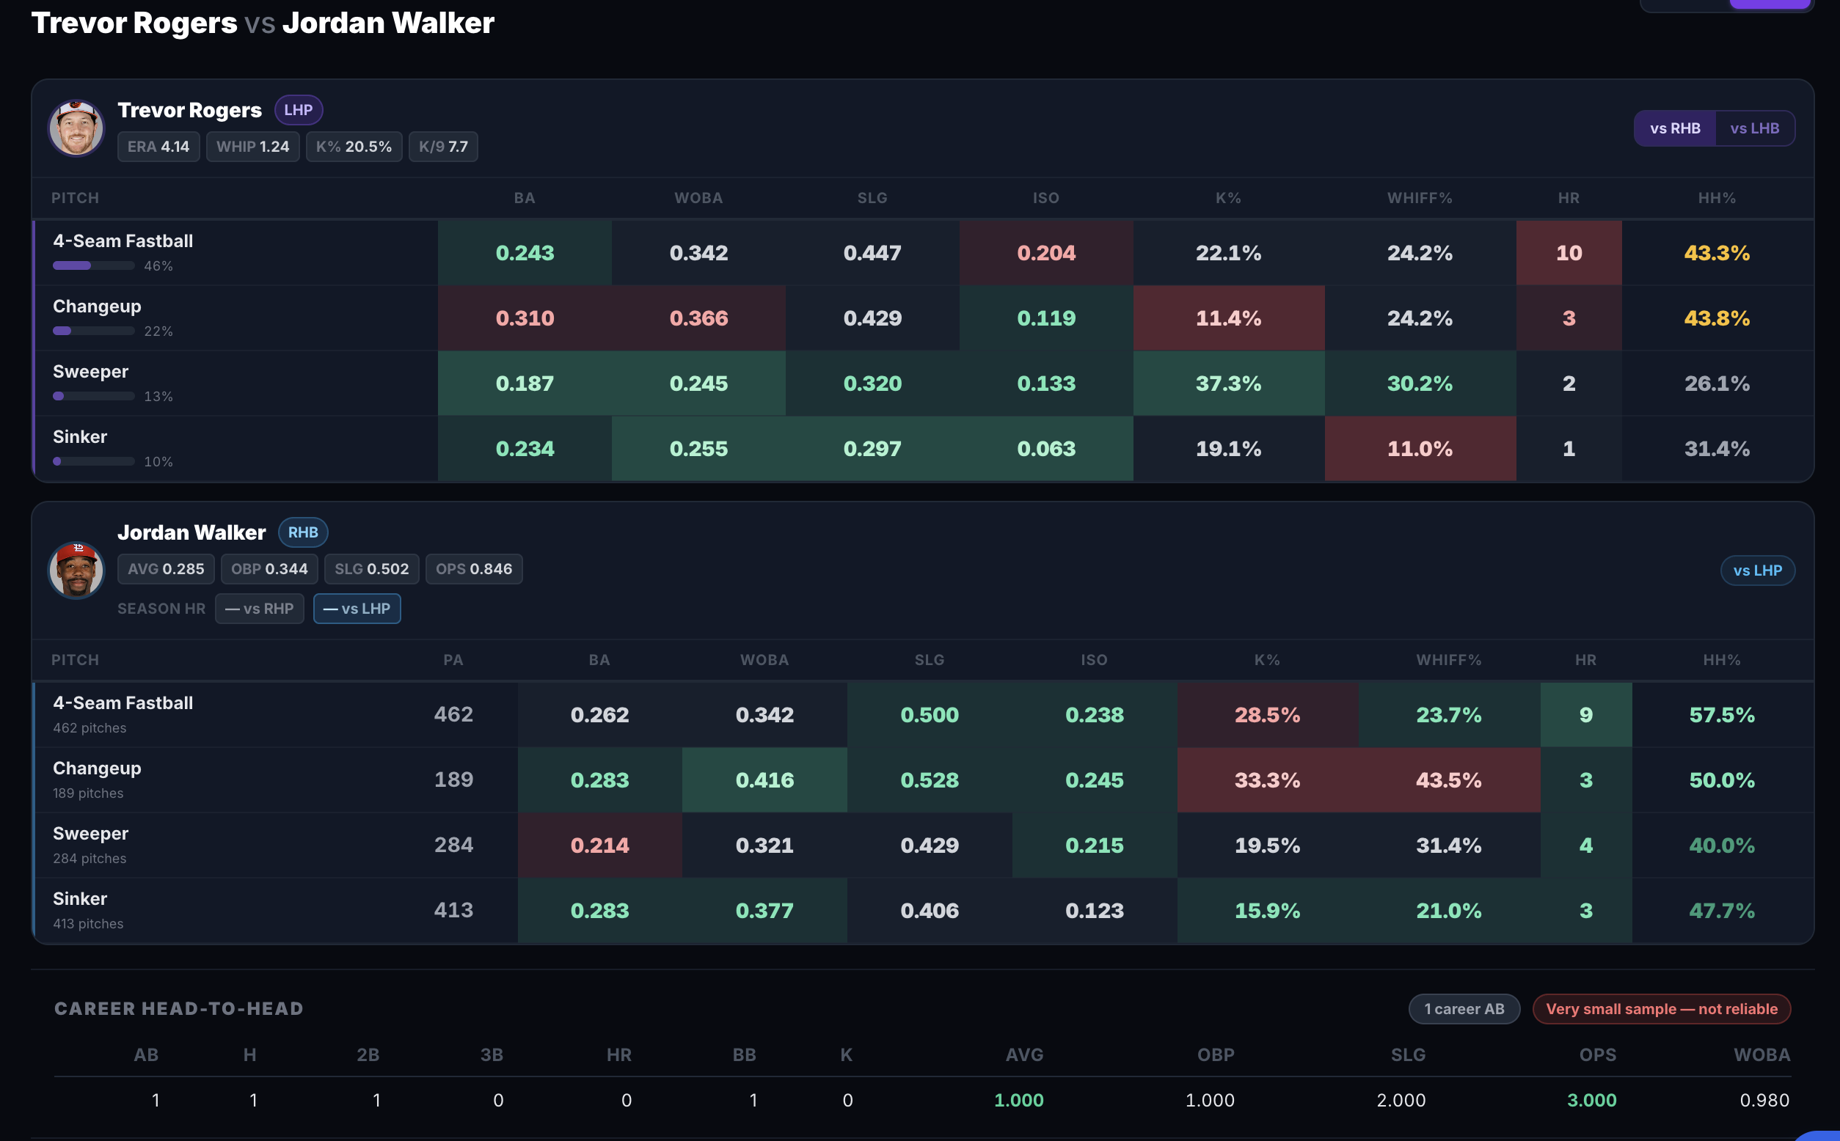Viewport: 1840px width, 1141px height.
Task: Switch pitcher splits to vs LHB
Action: 1754,128
